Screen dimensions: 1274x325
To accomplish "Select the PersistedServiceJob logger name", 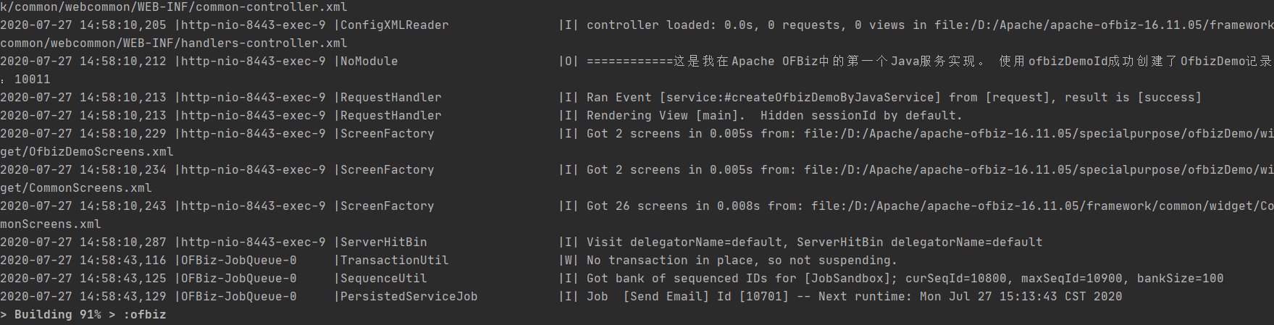I will click(x=409, y=297).
